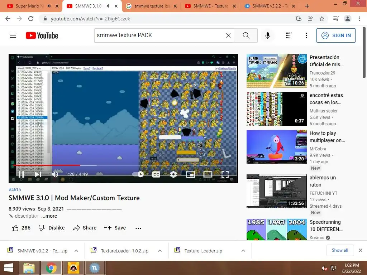Submit search with magnifier button
367x275 pixels.
click(x=246, y=35)
